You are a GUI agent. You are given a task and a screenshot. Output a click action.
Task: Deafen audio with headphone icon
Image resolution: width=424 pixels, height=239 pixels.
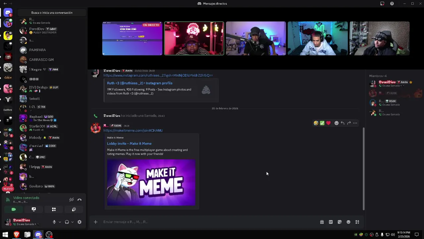pos(67,222)
